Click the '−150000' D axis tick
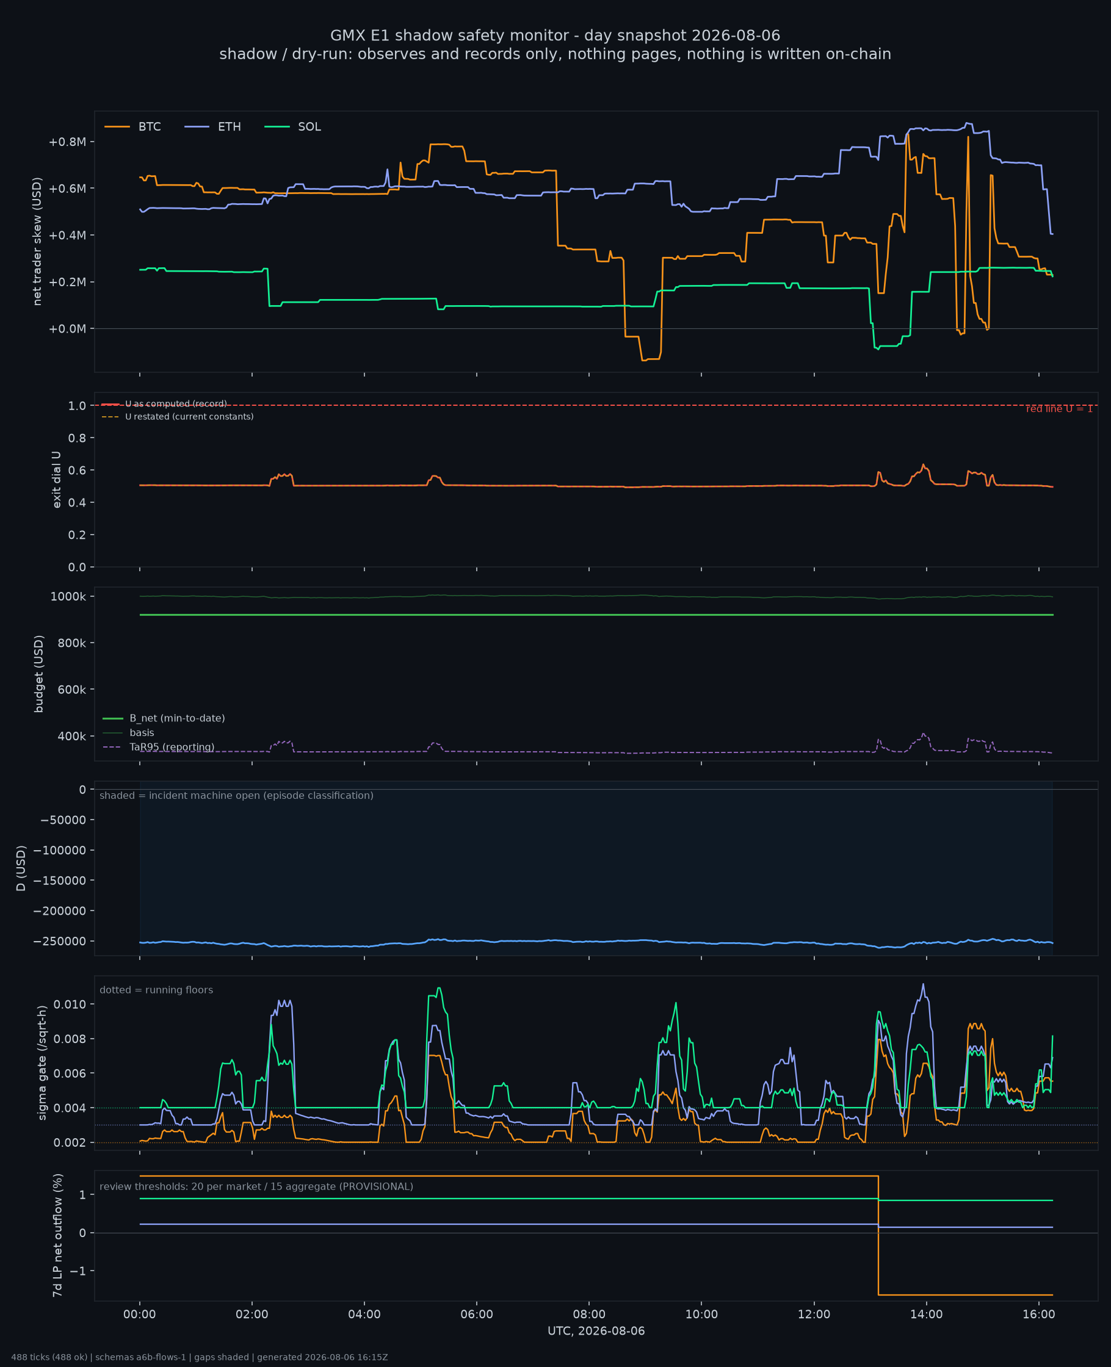1111x1367 pixels. coord(60,880)
